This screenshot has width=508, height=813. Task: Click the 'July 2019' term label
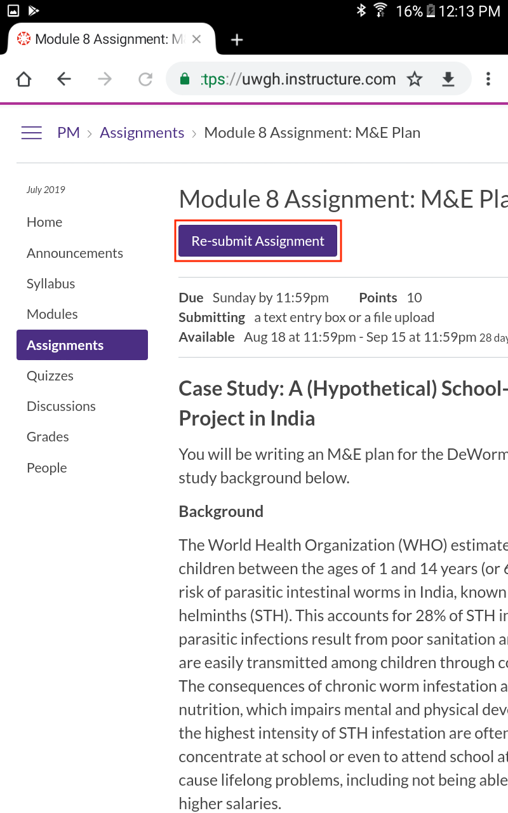pos(46,190)
